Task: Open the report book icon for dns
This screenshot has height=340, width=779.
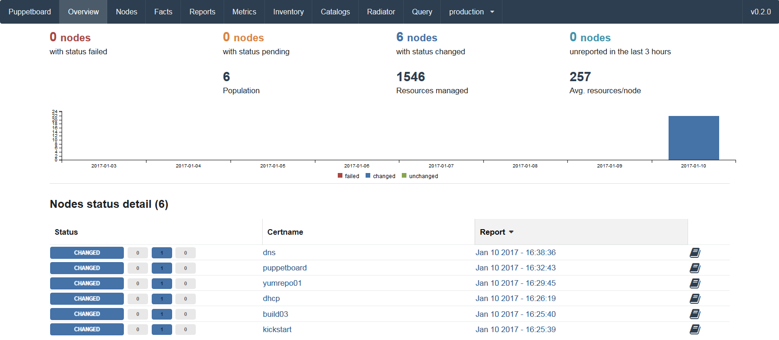Action: click(x=695, y=253)
